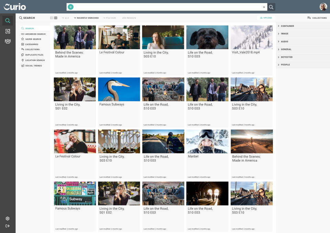The height and width of the screenshot is (233, 330).
Task: Expand the Container filter section
Action: coord(287,26)
